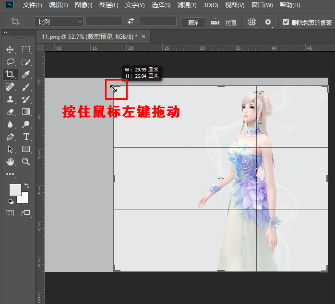Open the 选择(S) menu
This screenshot has height=304, width=335.
pos(161,5)
